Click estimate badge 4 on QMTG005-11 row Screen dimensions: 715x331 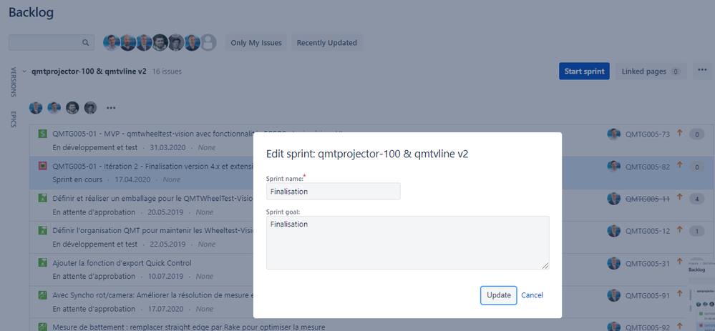click(x=697, y=199)
